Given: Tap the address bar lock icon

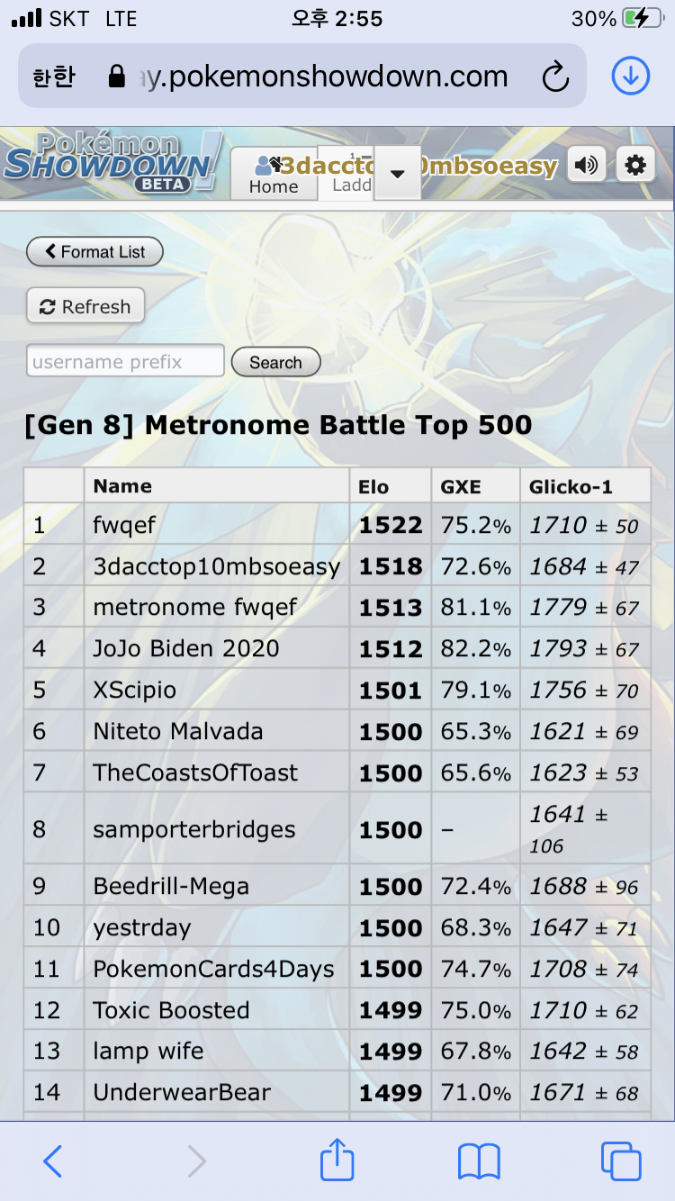Looking at the screenshot, I should point(116,77).
